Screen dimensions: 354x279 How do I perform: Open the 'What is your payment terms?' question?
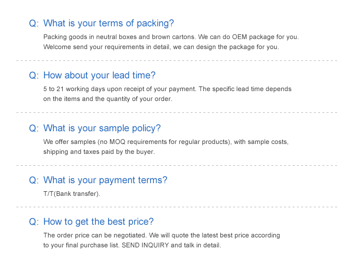[x=105, y=180]
